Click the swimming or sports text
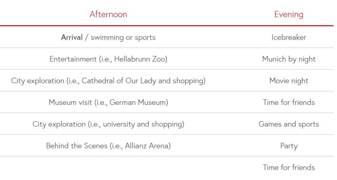The width and height of the screenshot is (337, 180). (x=123, y=38)
